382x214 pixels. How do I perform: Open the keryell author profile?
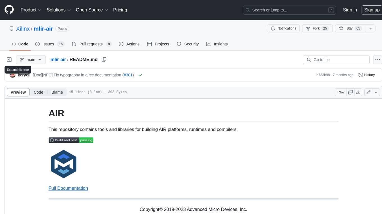[24, 75]
